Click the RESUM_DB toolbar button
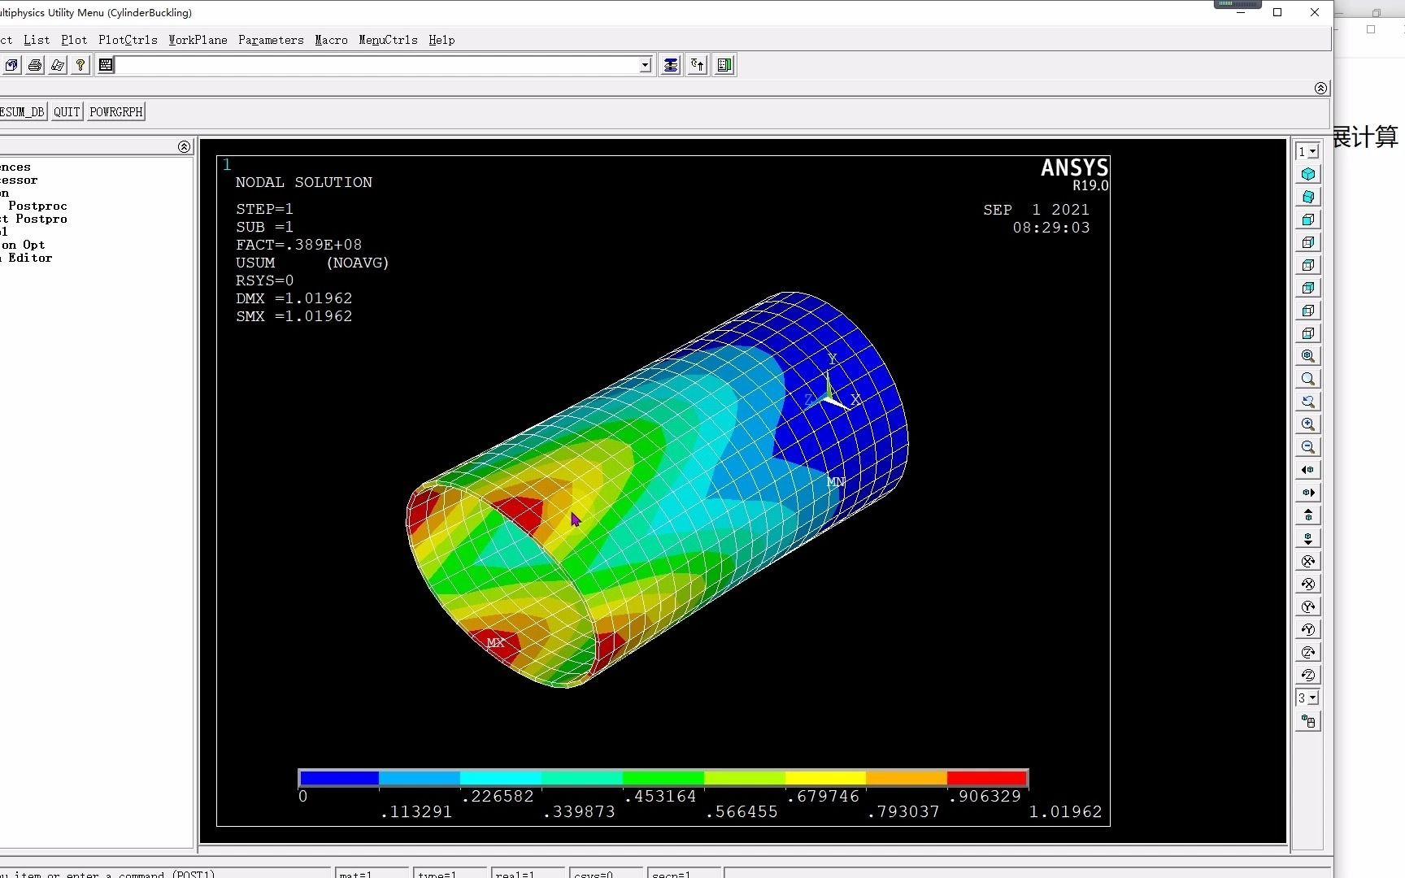The height and width of the screenshot is (878, 1405). pyautogui.click(x=22, y=112)
